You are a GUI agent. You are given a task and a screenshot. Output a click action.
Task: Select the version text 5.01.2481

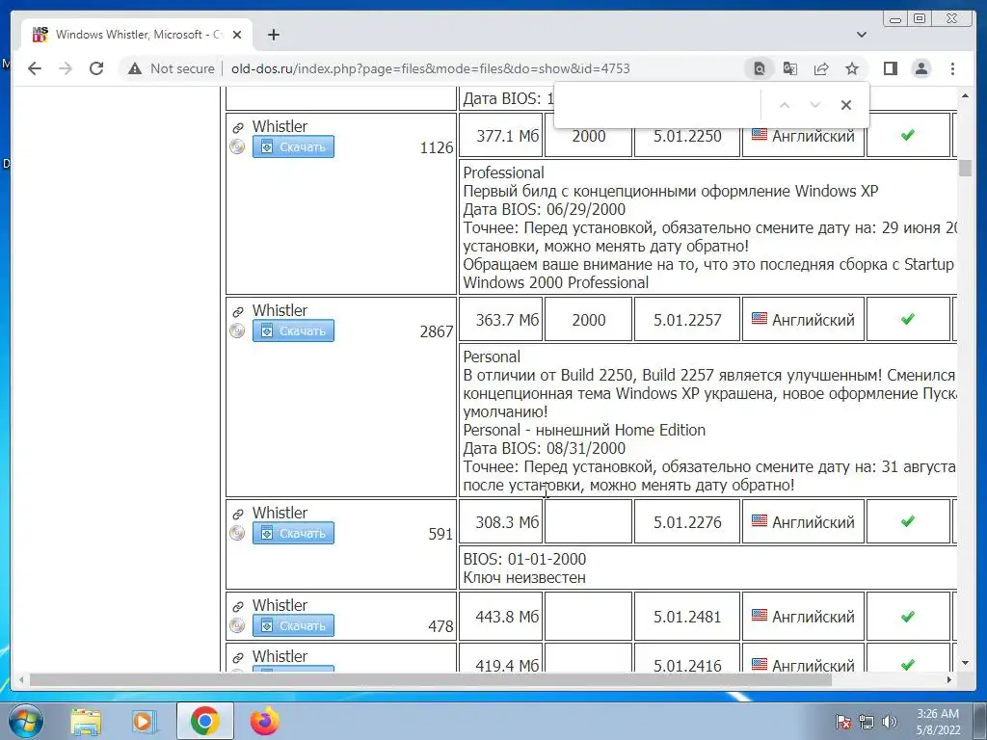point(687,617)
